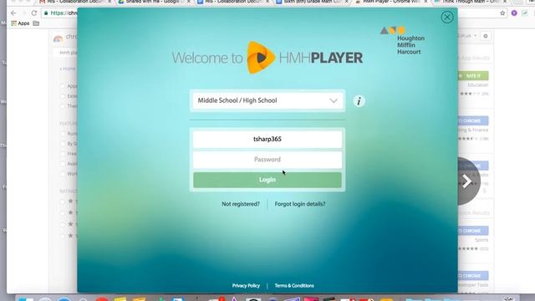Open the bookmarks bar folder icon

pos(36,23)
